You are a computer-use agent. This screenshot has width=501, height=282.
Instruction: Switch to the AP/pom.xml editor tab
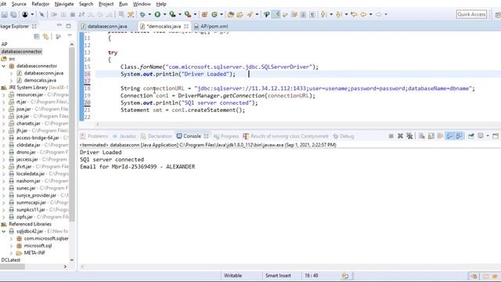tap(214, 26)
